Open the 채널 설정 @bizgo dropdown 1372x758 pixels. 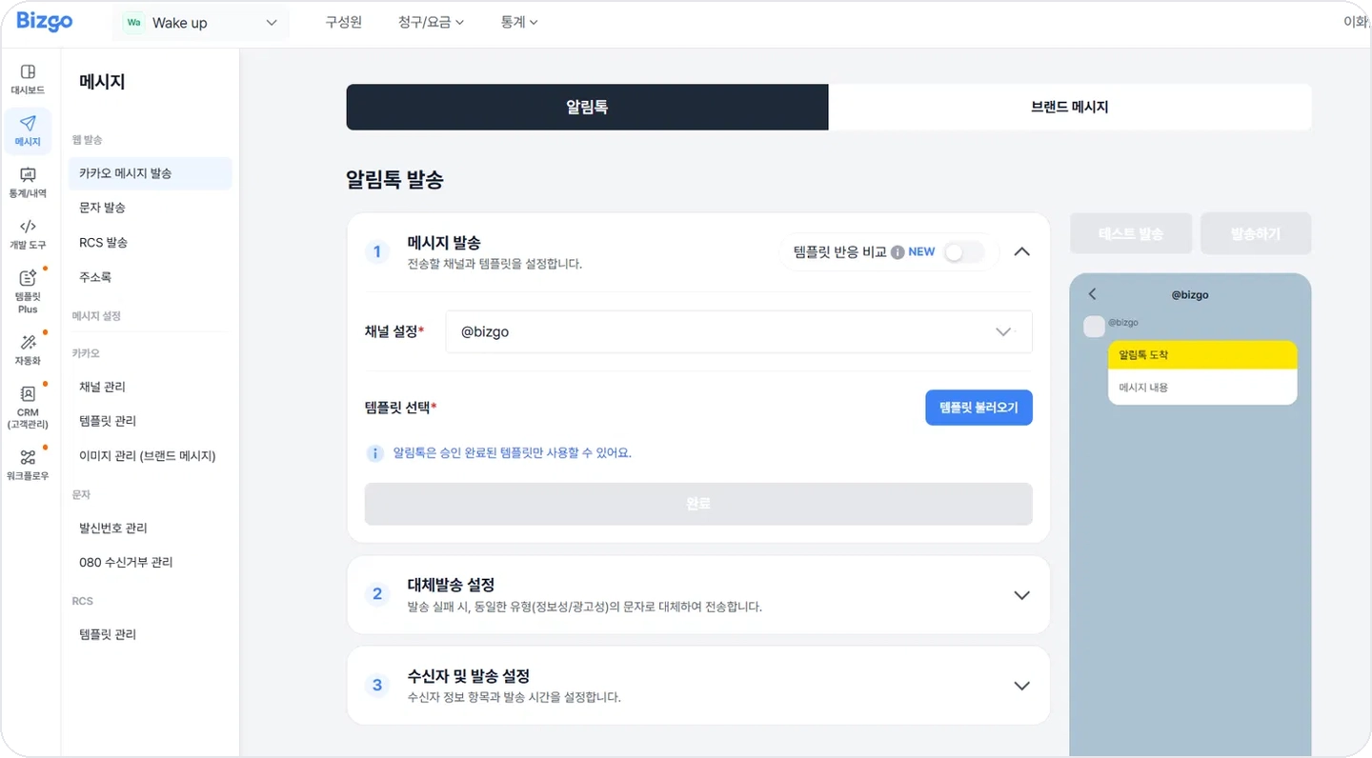pos(738,331)
